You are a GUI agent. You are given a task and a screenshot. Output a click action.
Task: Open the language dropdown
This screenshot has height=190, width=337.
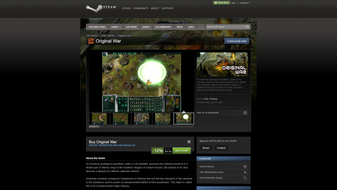(x=244, y=3)
